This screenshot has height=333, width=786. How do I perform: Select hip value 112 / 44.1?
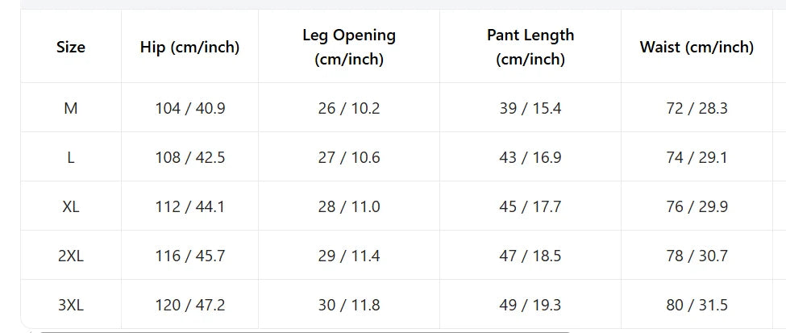[190, 206]
